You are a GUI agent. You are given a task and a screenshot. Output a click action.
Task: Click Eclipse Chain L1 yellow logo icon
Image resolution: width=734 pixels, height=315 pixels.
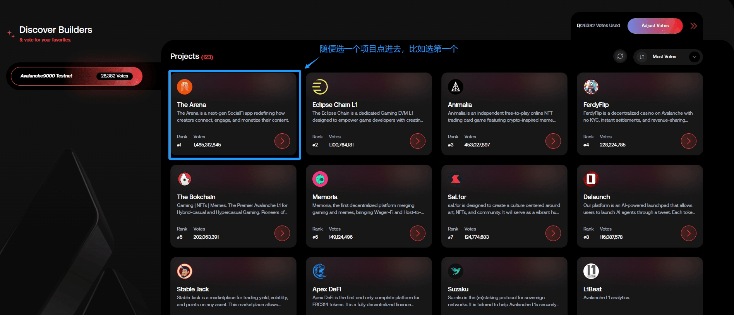(320, 87)
